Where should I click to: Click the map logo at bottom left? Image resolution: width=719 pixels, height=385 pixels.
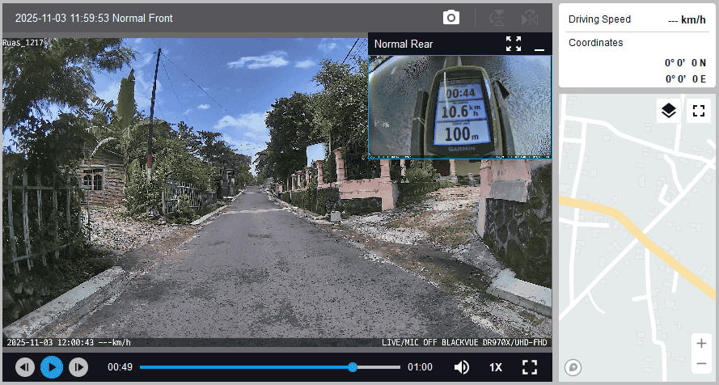[573, 367]
